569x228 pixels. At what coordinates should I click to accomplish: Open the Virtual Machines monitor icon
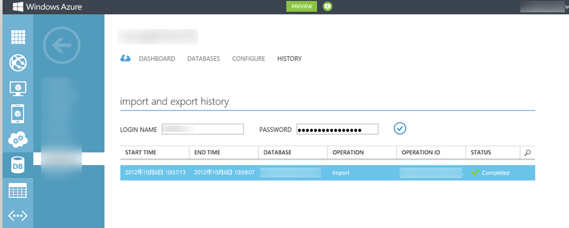18,88
